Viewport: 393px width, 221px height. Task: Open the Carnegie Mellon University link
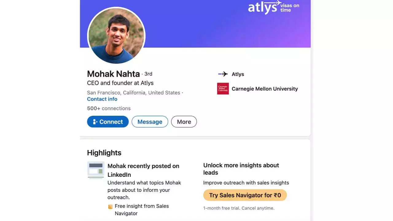tap(265, 89)
